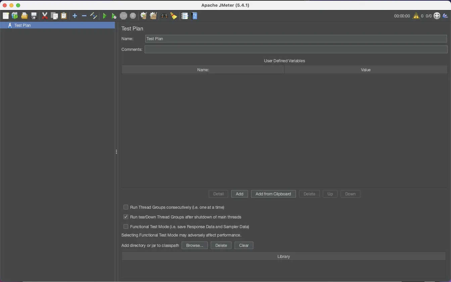Click the Copy icon in the toolbar
This screenshot has height=282, width=451.
coord(54,16)
